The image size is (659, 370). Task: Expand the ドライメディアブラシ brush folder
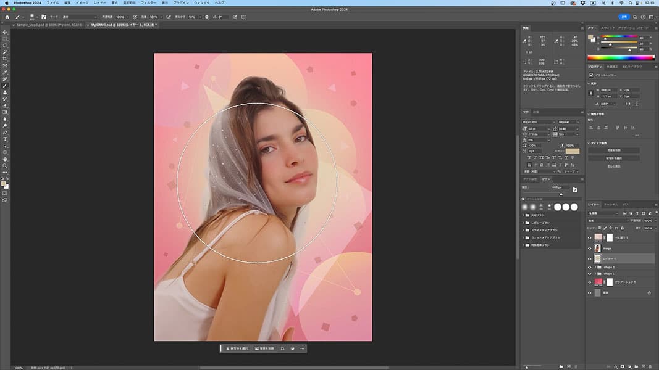[524, 229]
